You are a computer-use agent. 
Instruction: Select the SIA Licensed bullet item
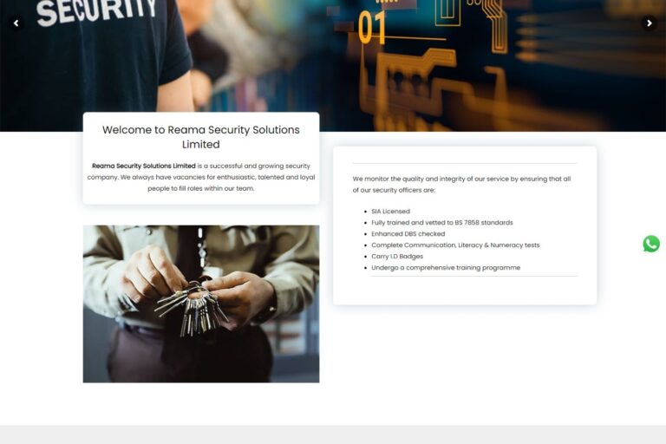[390, 212]
